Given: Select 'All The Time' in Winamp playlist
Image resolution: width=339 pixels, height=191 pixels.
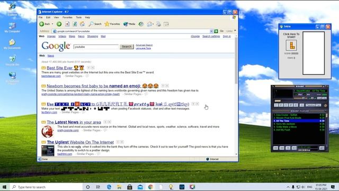Looking at the screenshot, I should click(x=299, y=121).
